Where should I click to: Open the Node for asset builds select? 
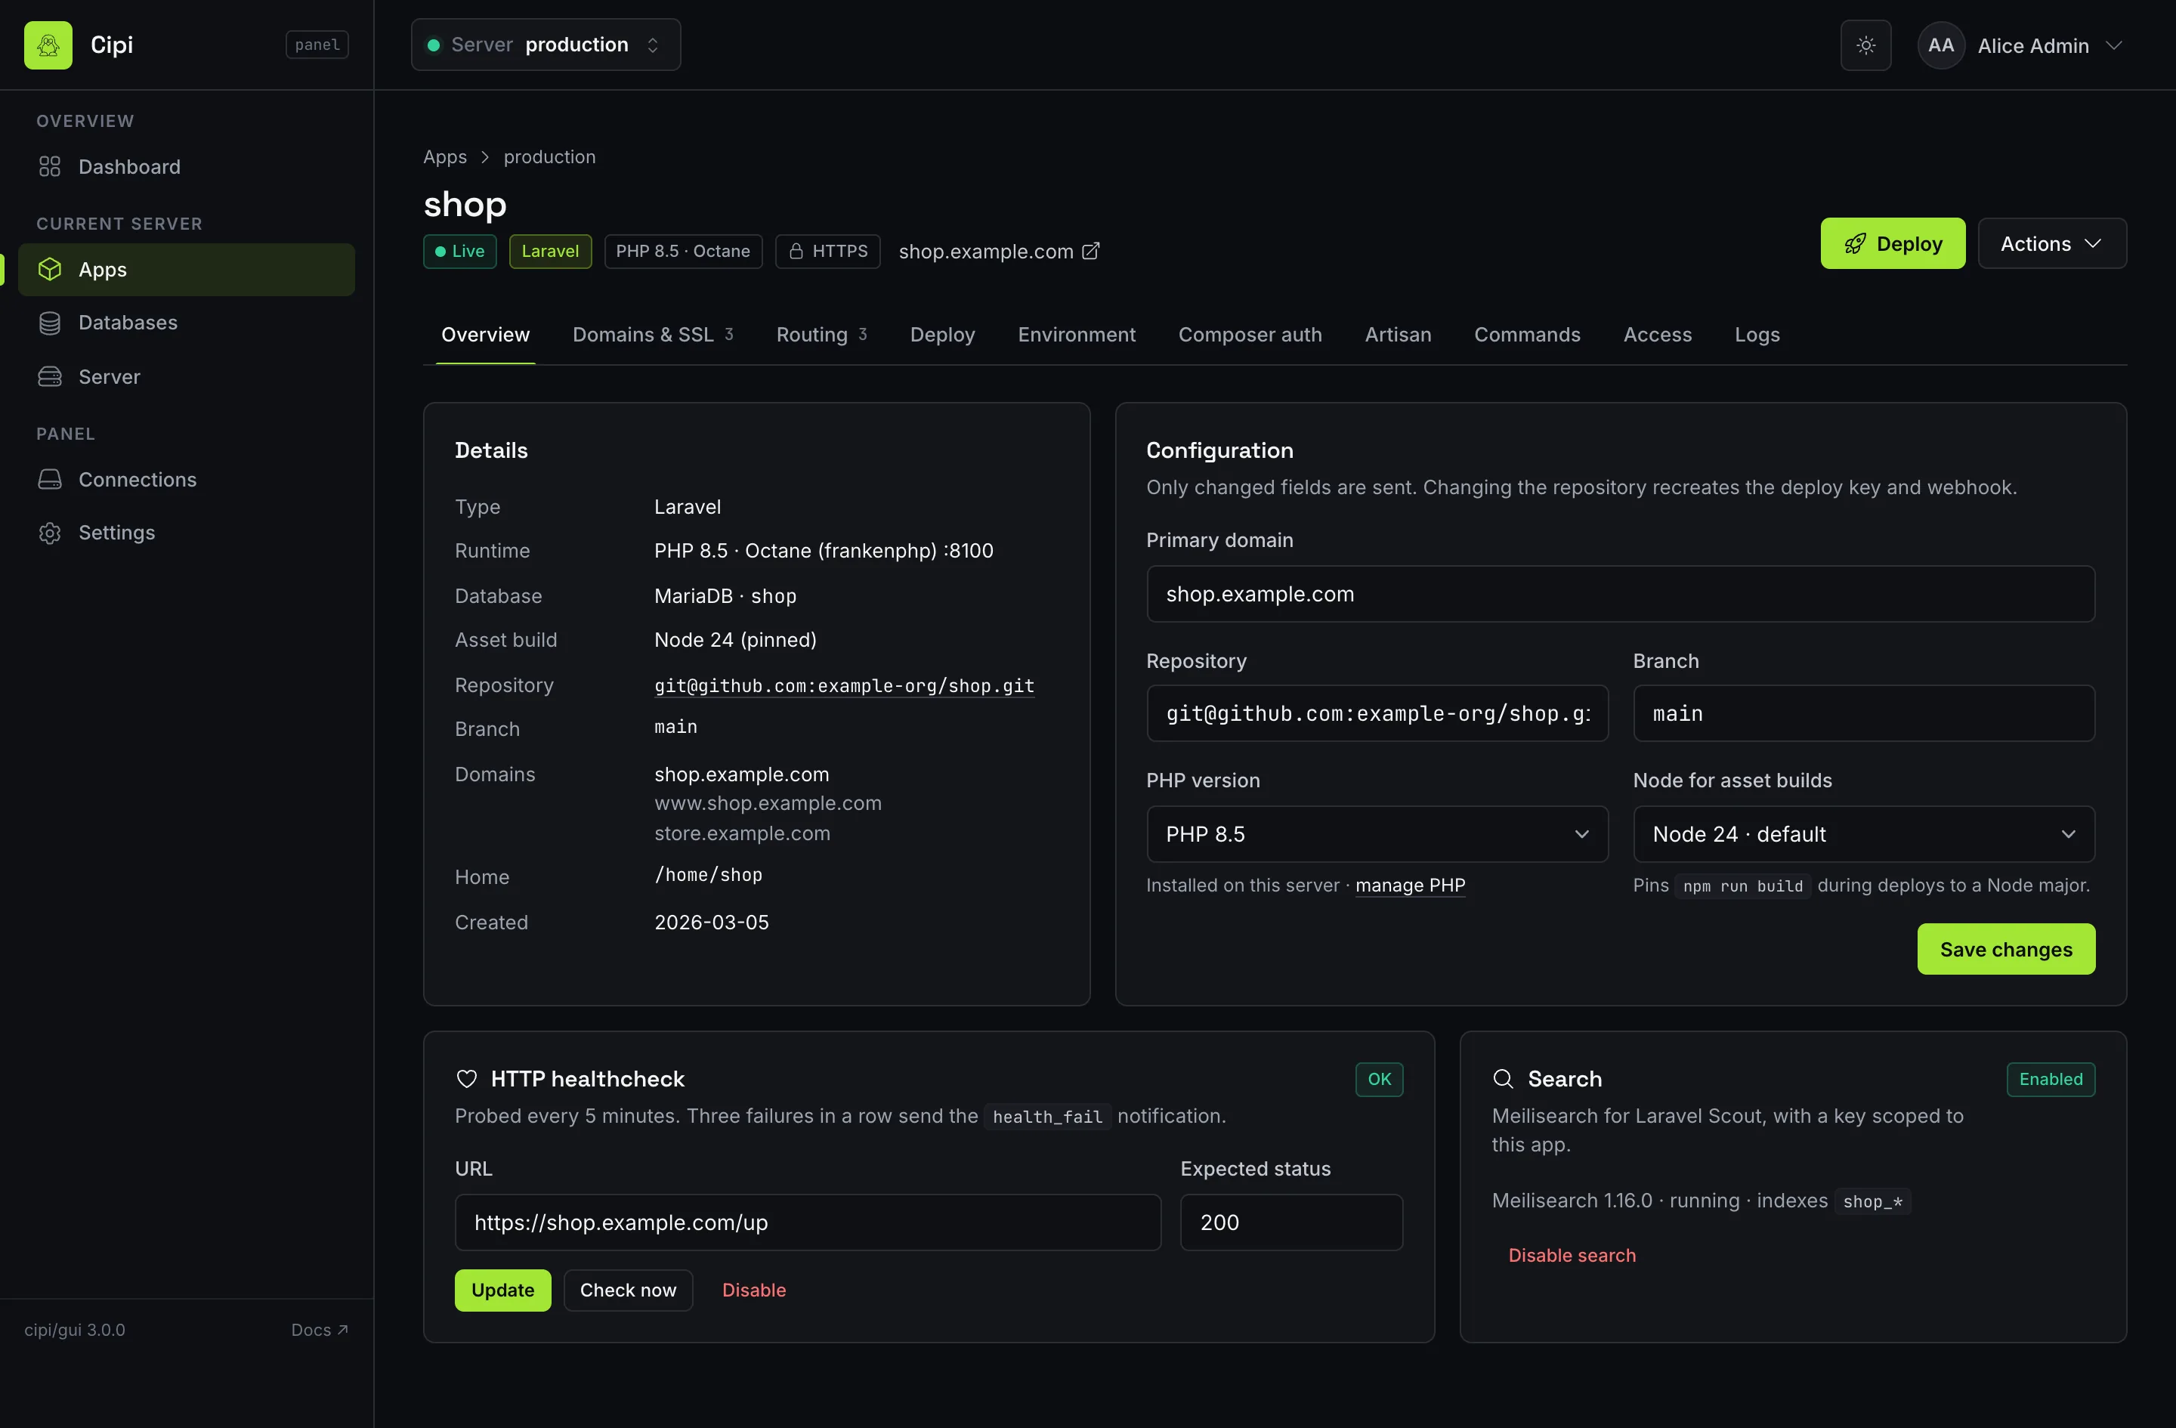pyautogui.click(x=1863, y=834)
